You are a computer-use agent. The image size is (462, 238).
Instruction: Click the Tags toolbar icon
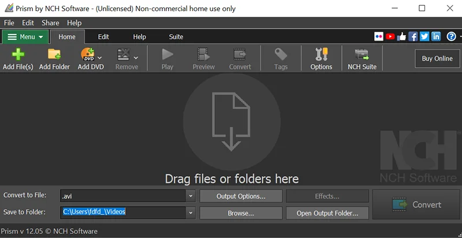pos(281,54)
